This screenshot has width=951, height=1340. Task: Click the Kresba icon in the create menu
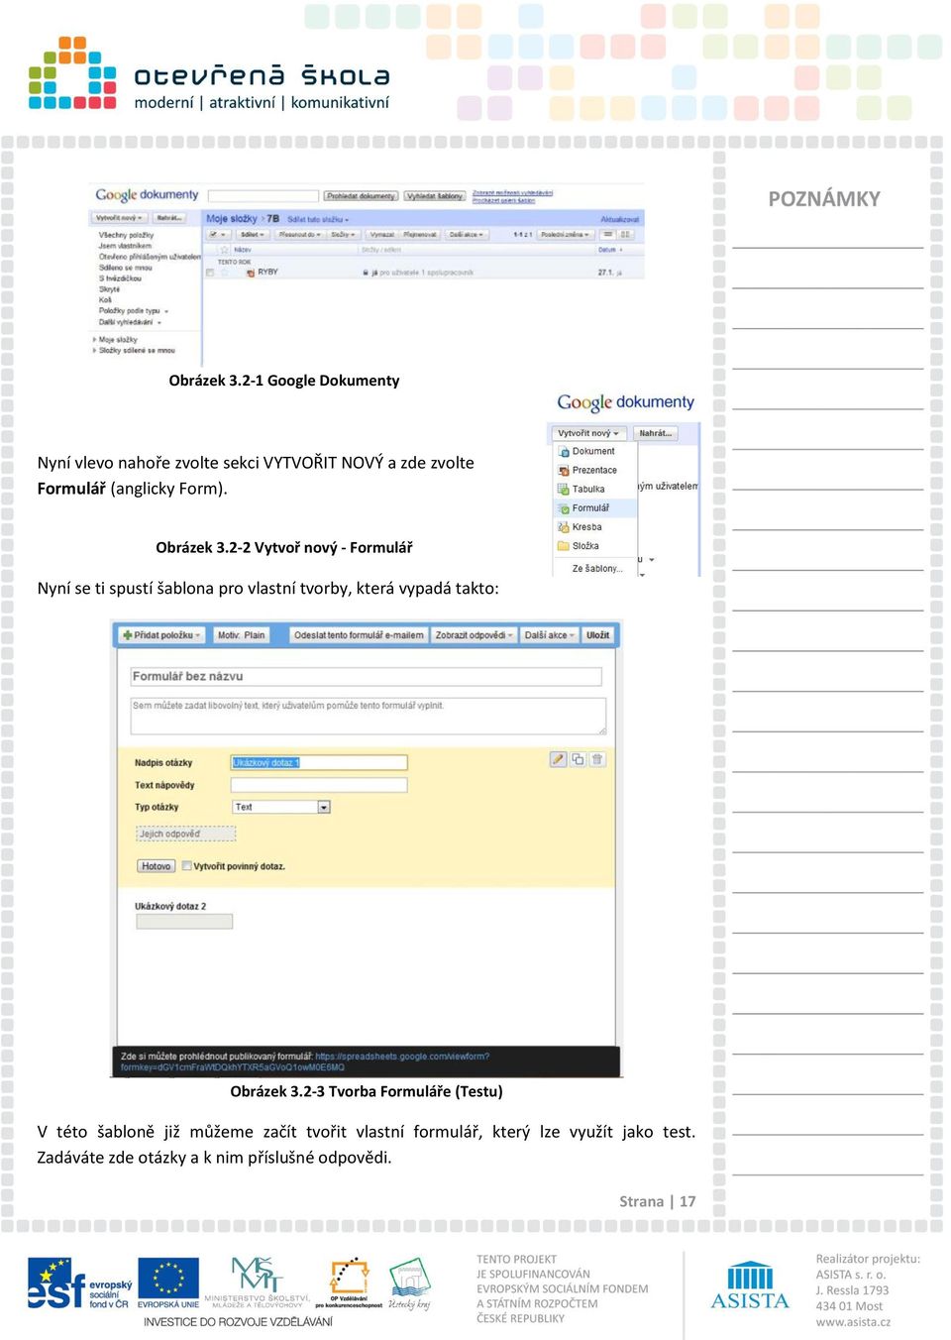click(564, 527)
